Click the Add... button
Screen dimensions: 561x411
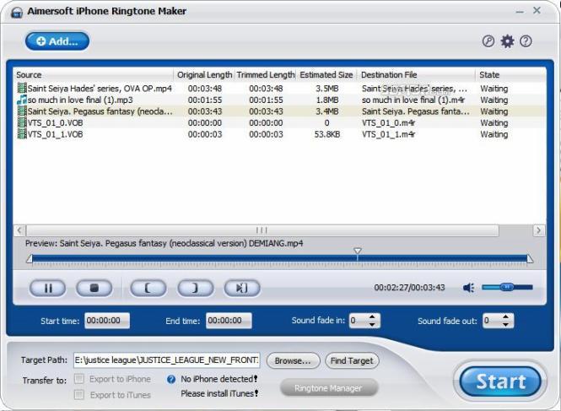point(57,41)
